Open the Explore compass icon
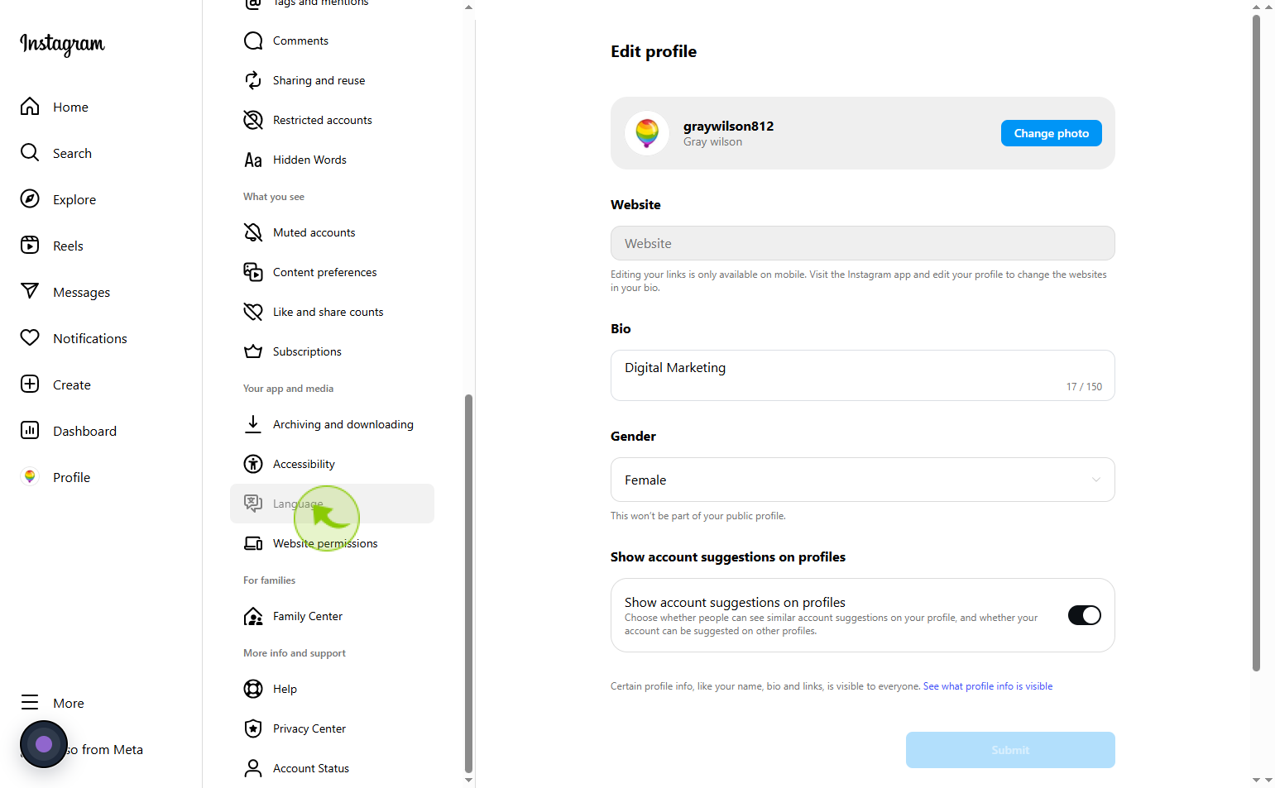 click(x=30, y=199)
